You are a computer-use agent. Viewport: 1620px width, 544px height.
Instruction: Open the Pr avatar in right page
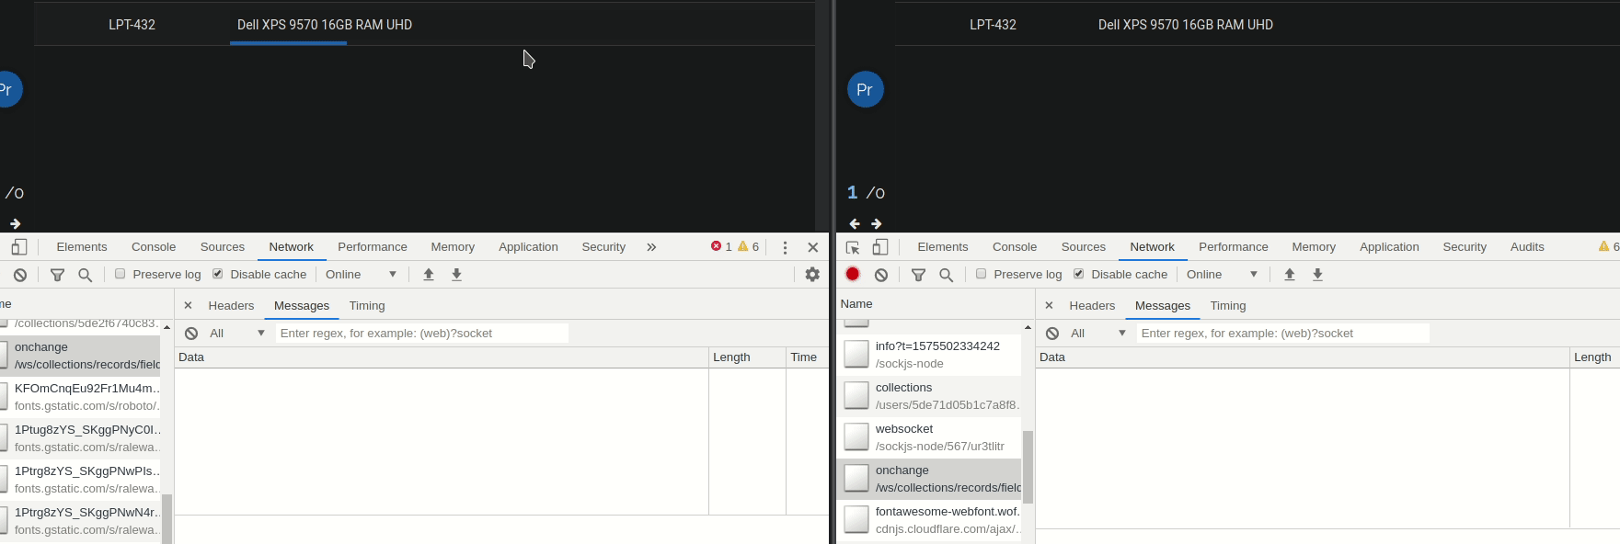[865, 89]
